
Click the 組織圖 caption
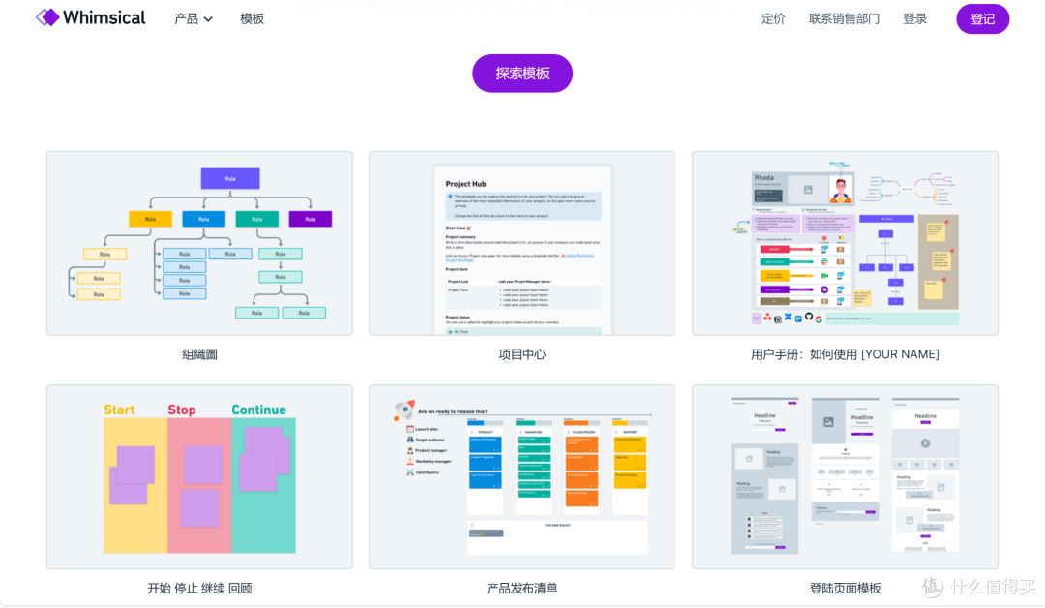click(x=200, y=354)
